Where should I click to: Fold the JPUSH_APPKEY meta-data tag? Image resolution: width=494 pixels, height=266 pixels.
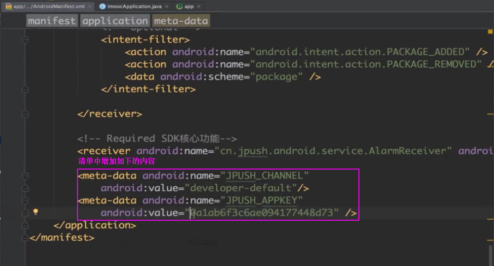[25, 200]
